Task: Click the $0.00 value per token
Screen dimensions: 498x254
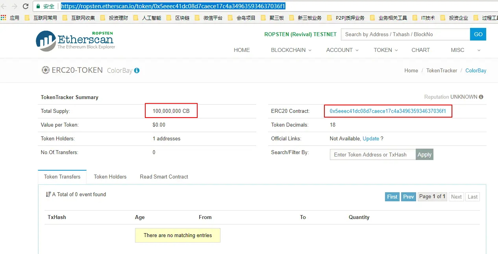Action: (x=159, y=125)
